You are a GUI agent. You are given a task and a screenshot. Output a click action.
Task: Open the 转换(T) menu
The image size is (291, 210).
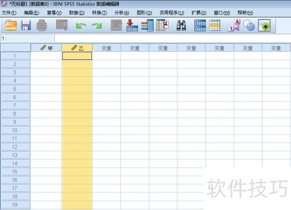(100, 13)
